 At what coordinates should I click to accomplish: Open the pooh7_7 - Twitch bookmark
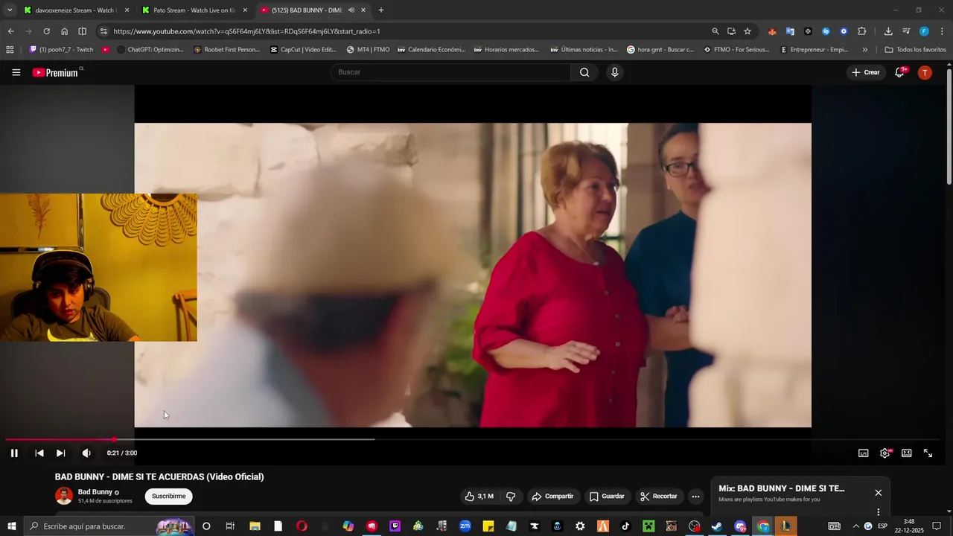click(x=61, y=50)
